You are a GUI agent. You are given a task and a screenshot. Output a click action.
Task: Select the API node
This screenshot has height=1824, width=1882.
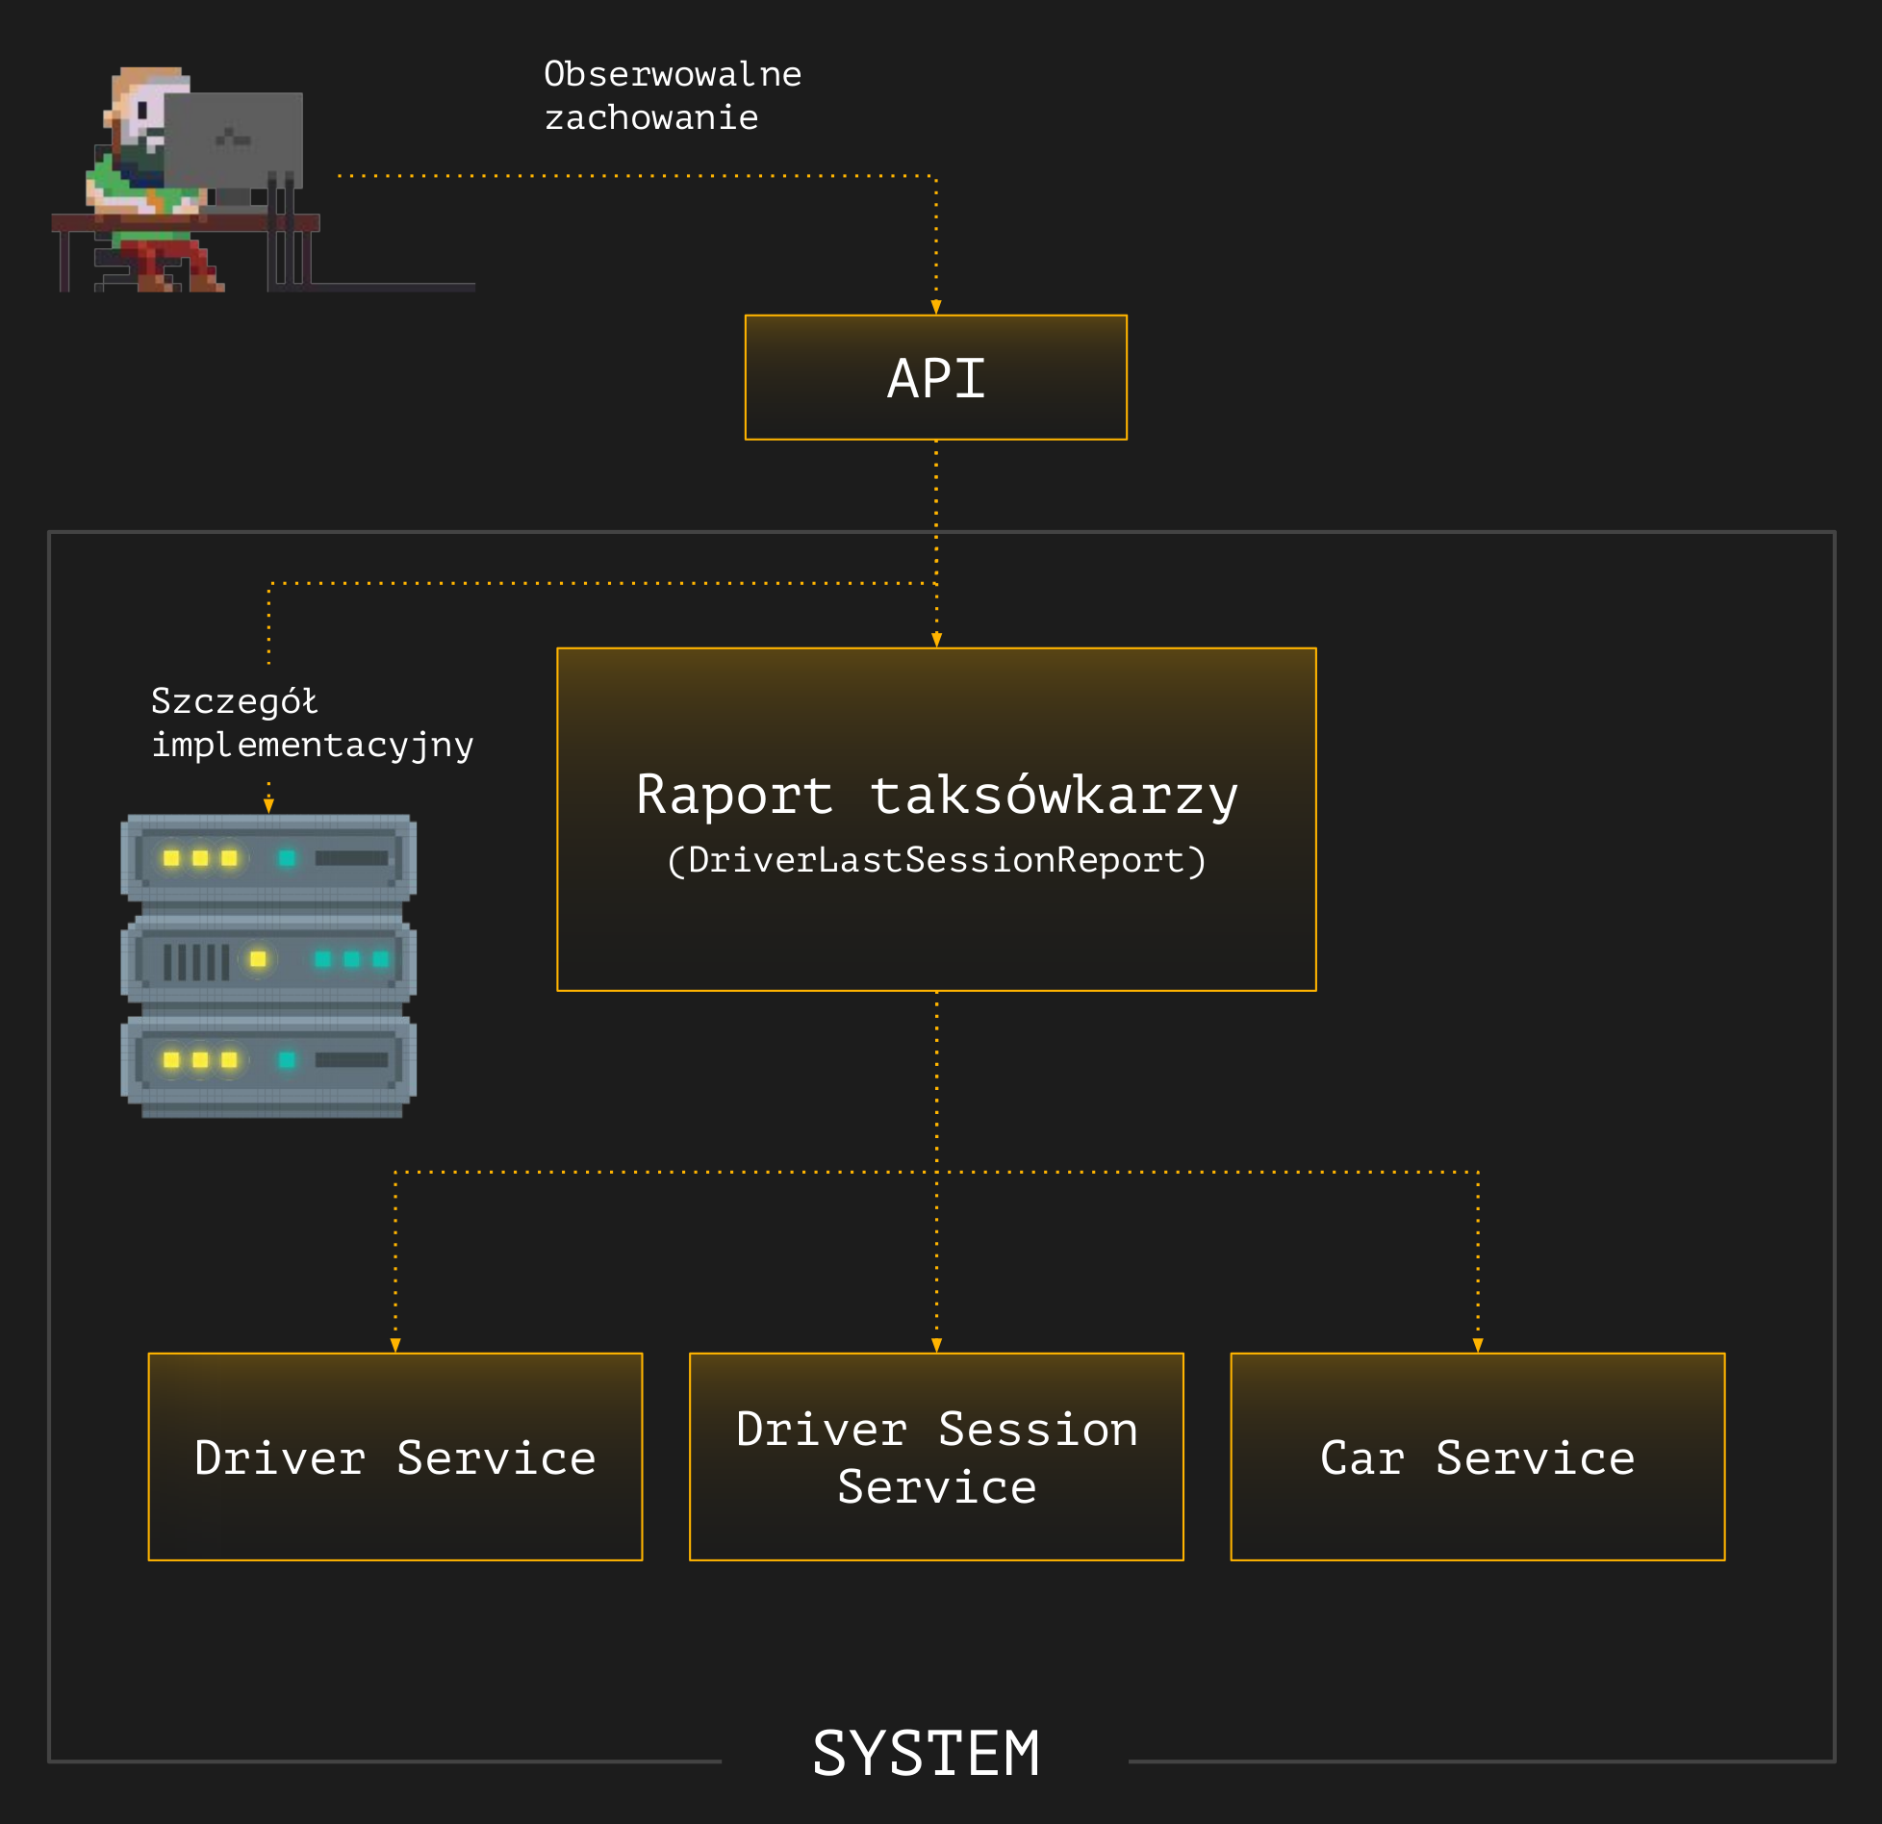(936, 378)
